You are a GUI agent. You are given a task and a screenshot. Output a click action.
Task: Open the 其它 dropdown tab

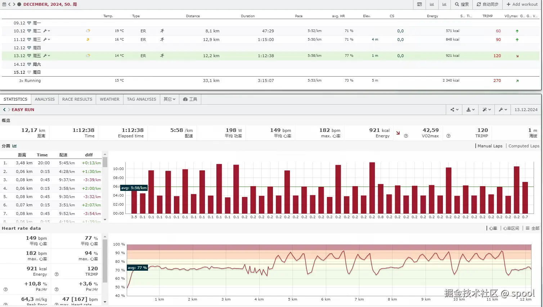(169, 99)
